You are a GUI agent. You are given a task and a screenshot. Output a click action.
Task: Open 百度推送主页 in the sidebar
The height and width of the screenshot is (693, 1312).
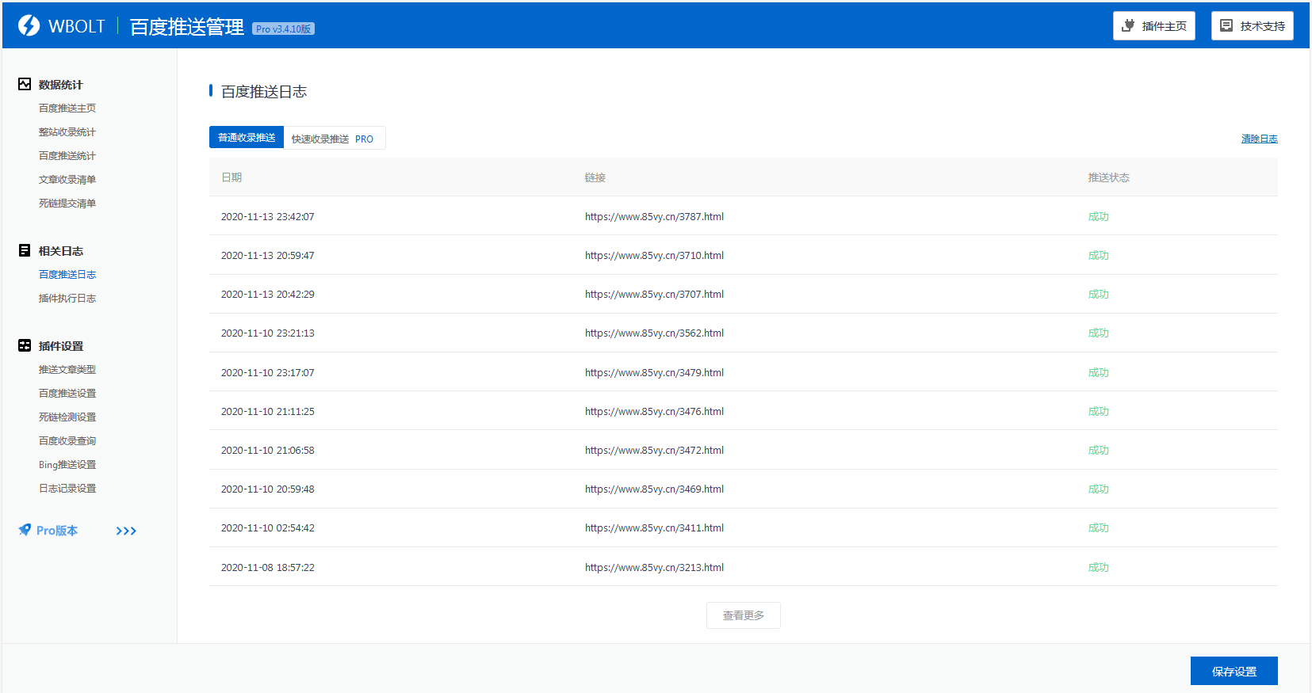tap(67, 109)
